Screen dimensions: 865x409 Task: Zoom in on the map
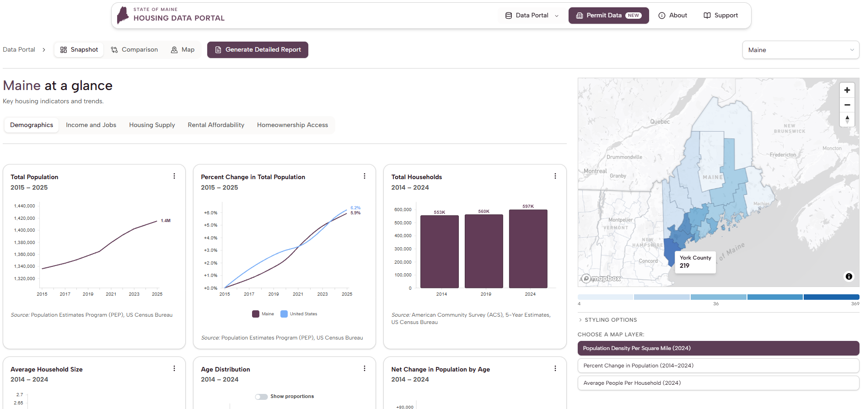click(x=847, y=90)
